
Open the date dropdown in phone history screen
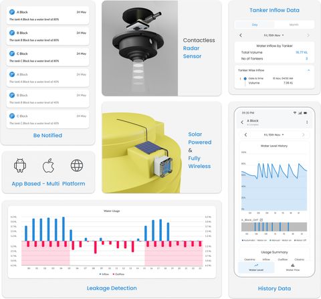click(x=274, y=135)
